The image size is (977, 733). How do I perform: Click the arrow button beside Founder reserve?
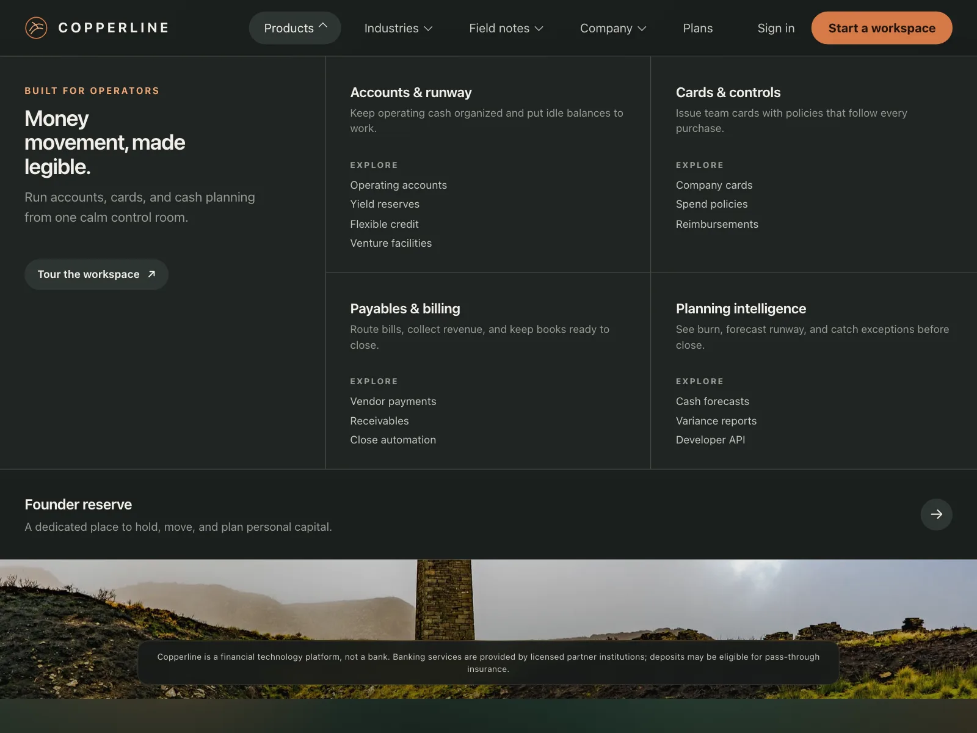tap(936, 514)
